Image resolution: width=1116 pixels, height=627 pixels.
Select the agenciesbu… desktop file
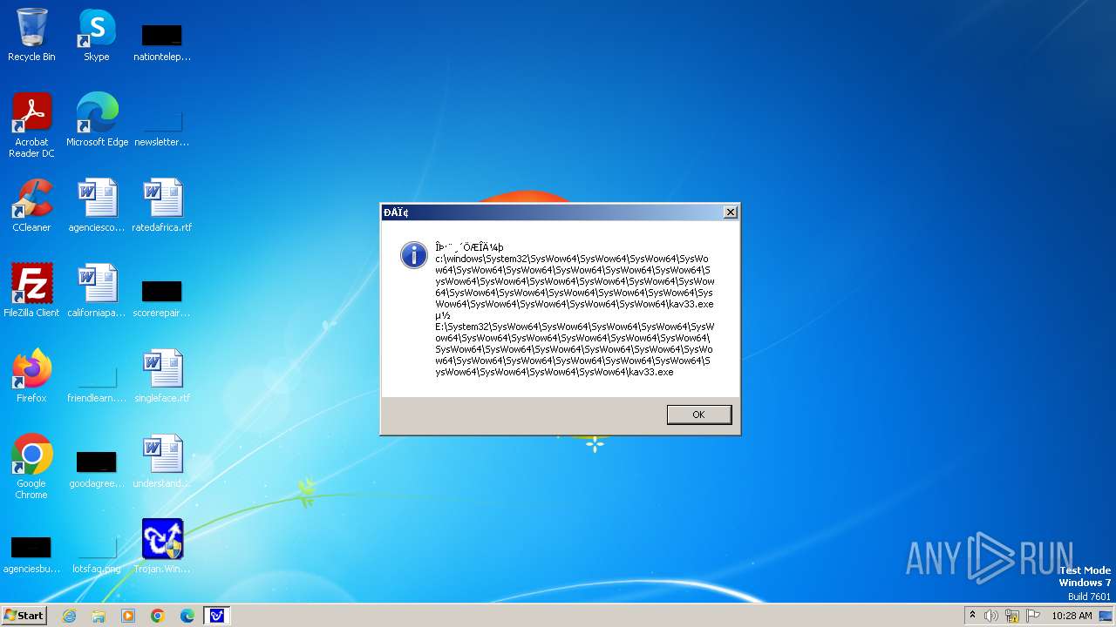[x=31, y=554]
